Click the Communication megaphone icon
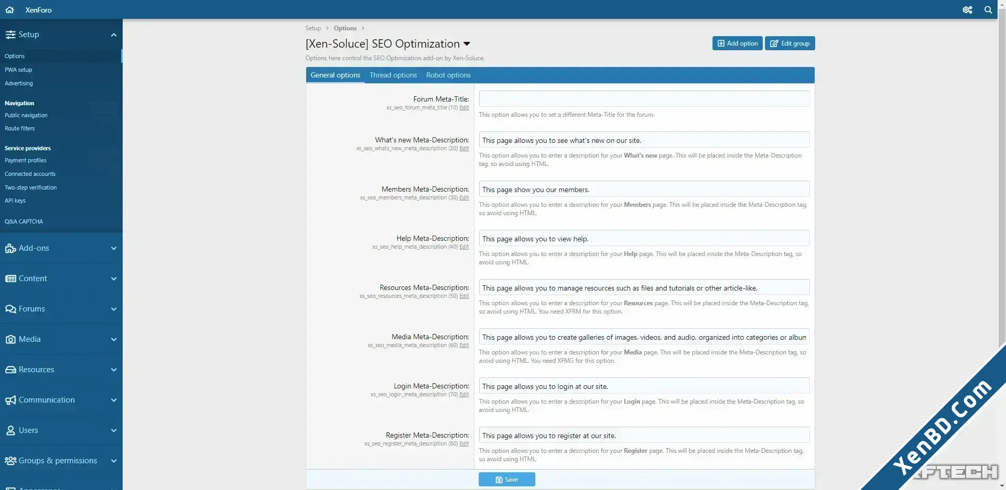This screenshot has height=490, width=1006. click(x=10, y=400)
